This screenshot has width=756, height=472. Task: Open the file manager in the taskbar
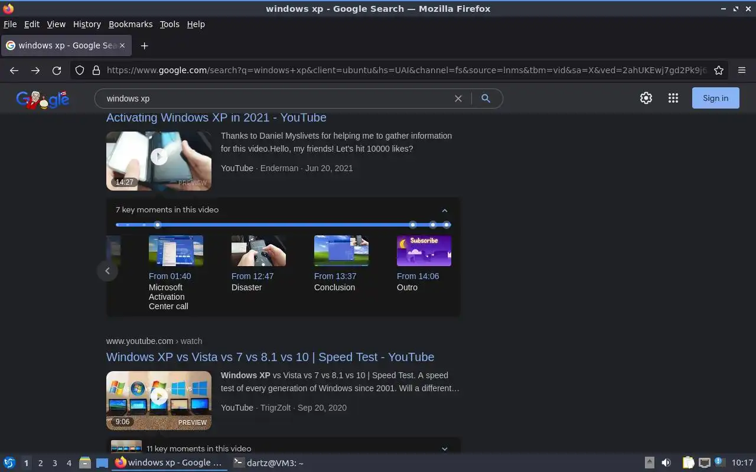pos(85,463)
